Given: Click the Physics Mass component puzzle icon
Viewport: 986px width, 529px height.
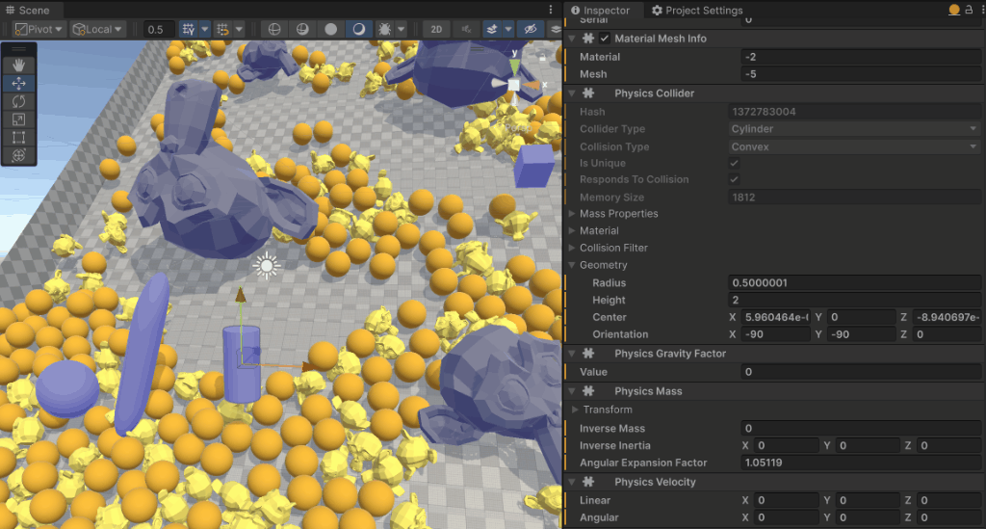Looking at the screenshot, I should click(x=588, y=391).
